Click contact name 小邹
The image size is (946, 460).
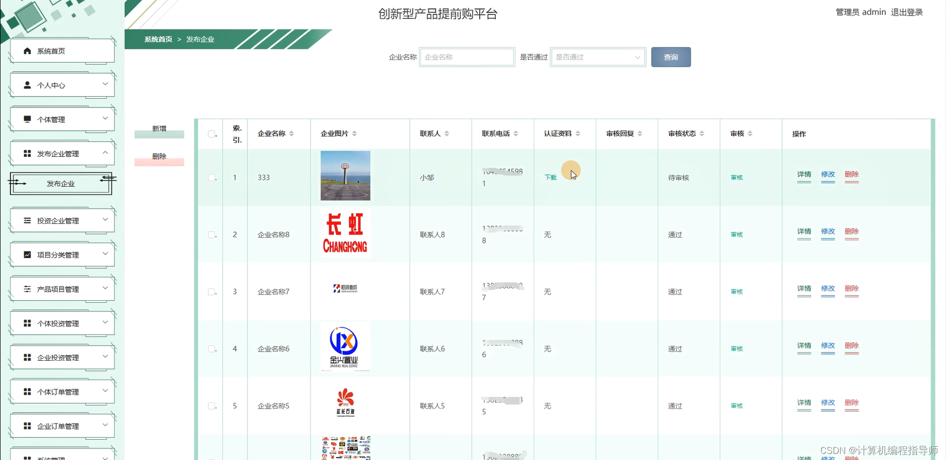[427, 178]
